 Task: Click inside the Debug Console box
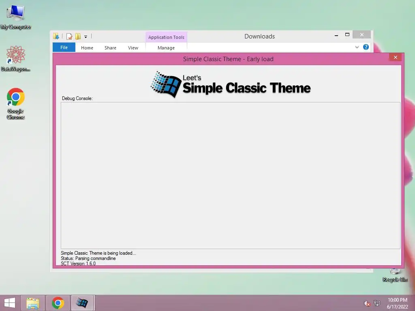pyautogui.click(x=231, y=175)
